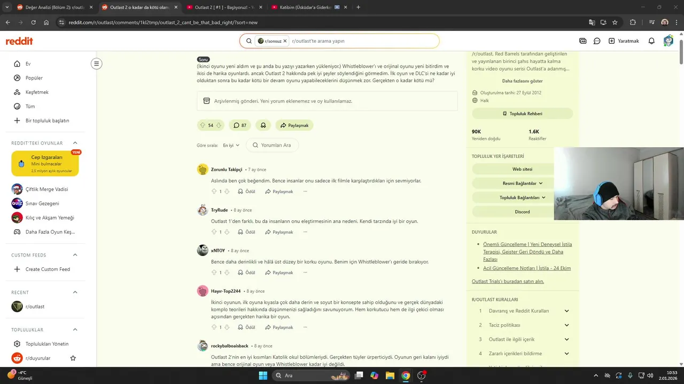Open the user avatar menu

(668, 41)
